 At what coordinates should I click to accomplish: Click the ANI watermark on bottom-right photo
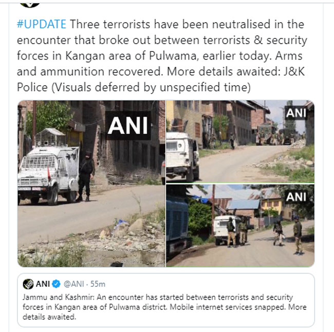pyautogui.click(x=296, y=197)
